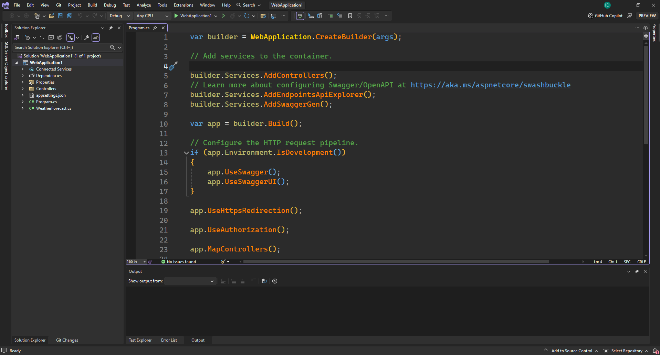Open Solution Explorer properties wrench icon
This screenshot has width=660, height=355.
pos(87,37)
